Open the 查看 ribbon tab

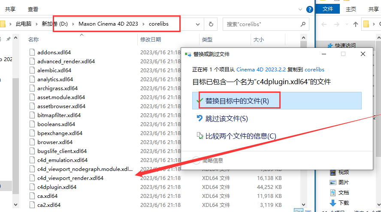pyautogui.click(x=33, y=9)
